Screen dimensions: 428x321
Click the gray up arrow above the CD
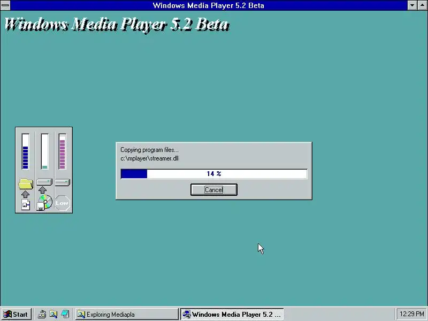pyautogui.click(x=42, y=190)
